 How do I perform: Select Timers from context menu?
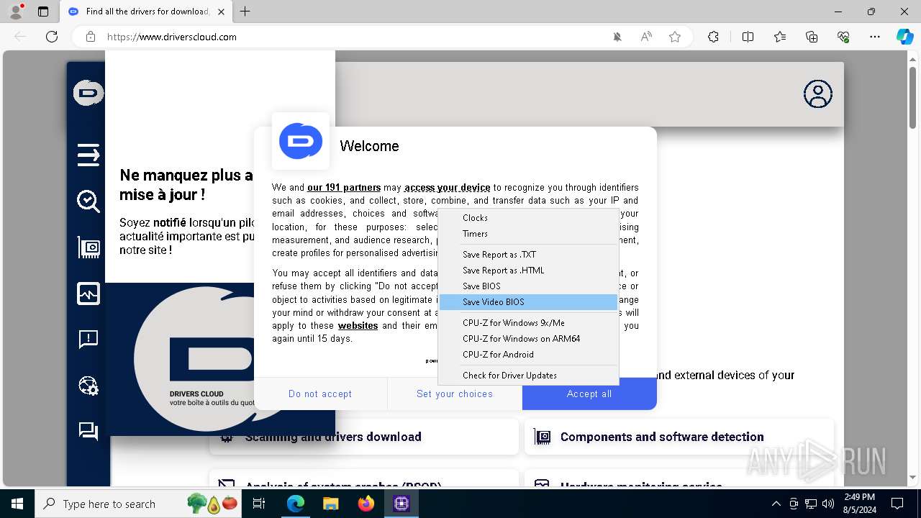(x=528, y=234)
